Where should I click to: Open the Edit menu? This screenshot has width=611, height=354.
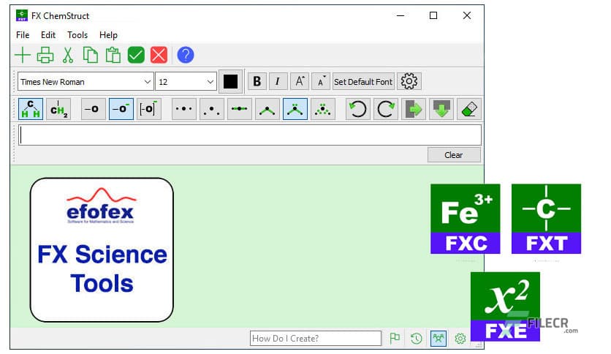pos(48,35)
